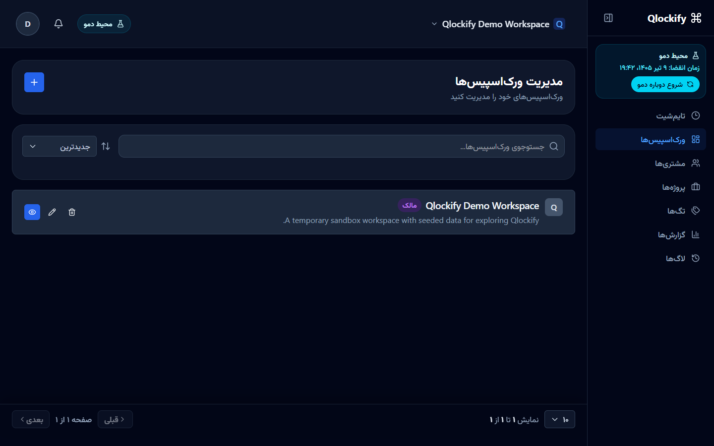Click the زمان انقضا expiry text
This screenshot has height=446, width=714.
[x=659, y=68]
